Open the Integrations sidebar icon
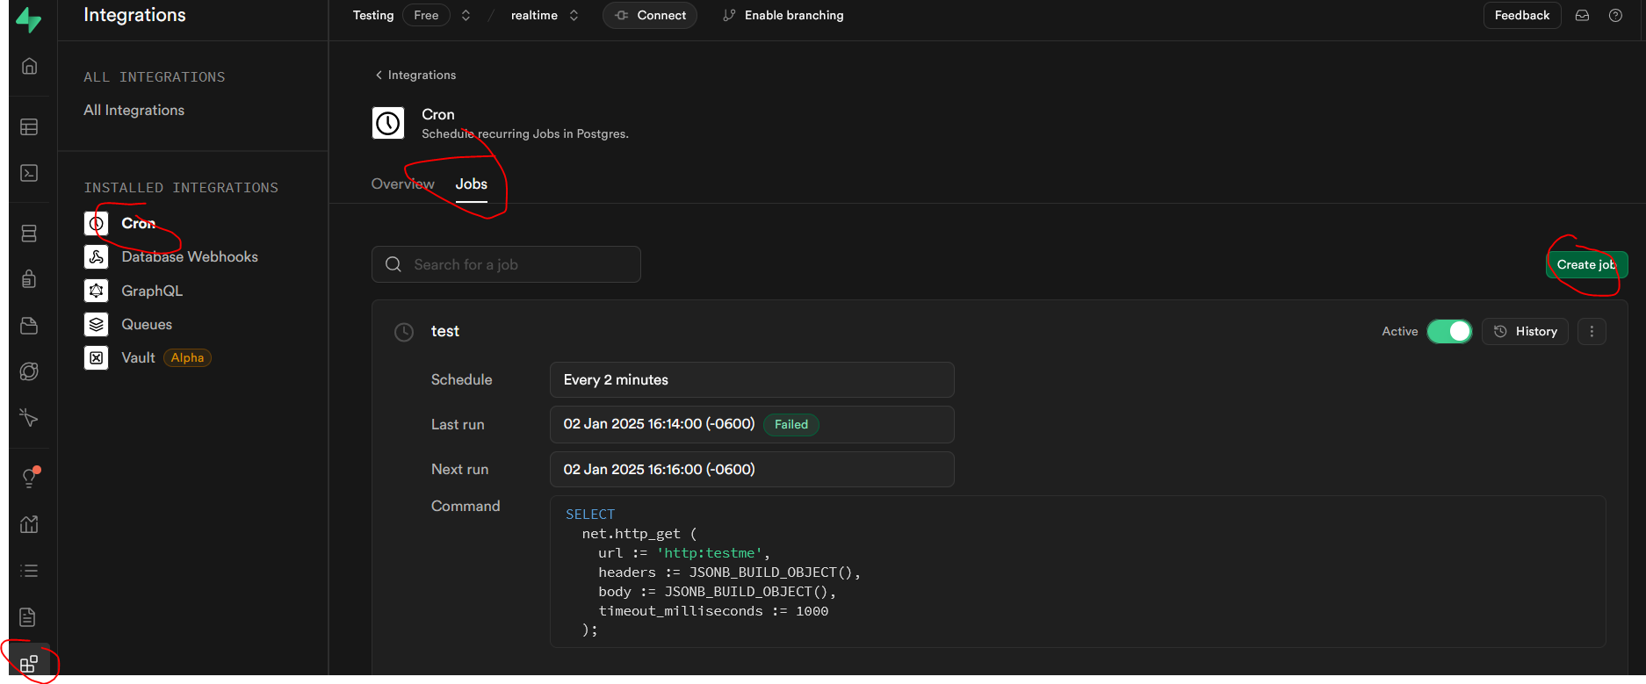 29,663
